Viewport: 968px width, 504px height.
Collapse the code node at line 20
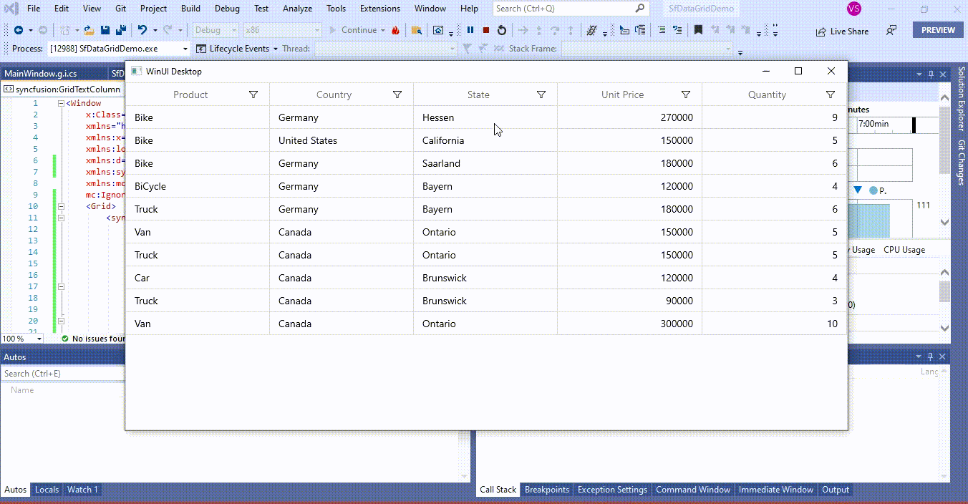coord(61,321)
